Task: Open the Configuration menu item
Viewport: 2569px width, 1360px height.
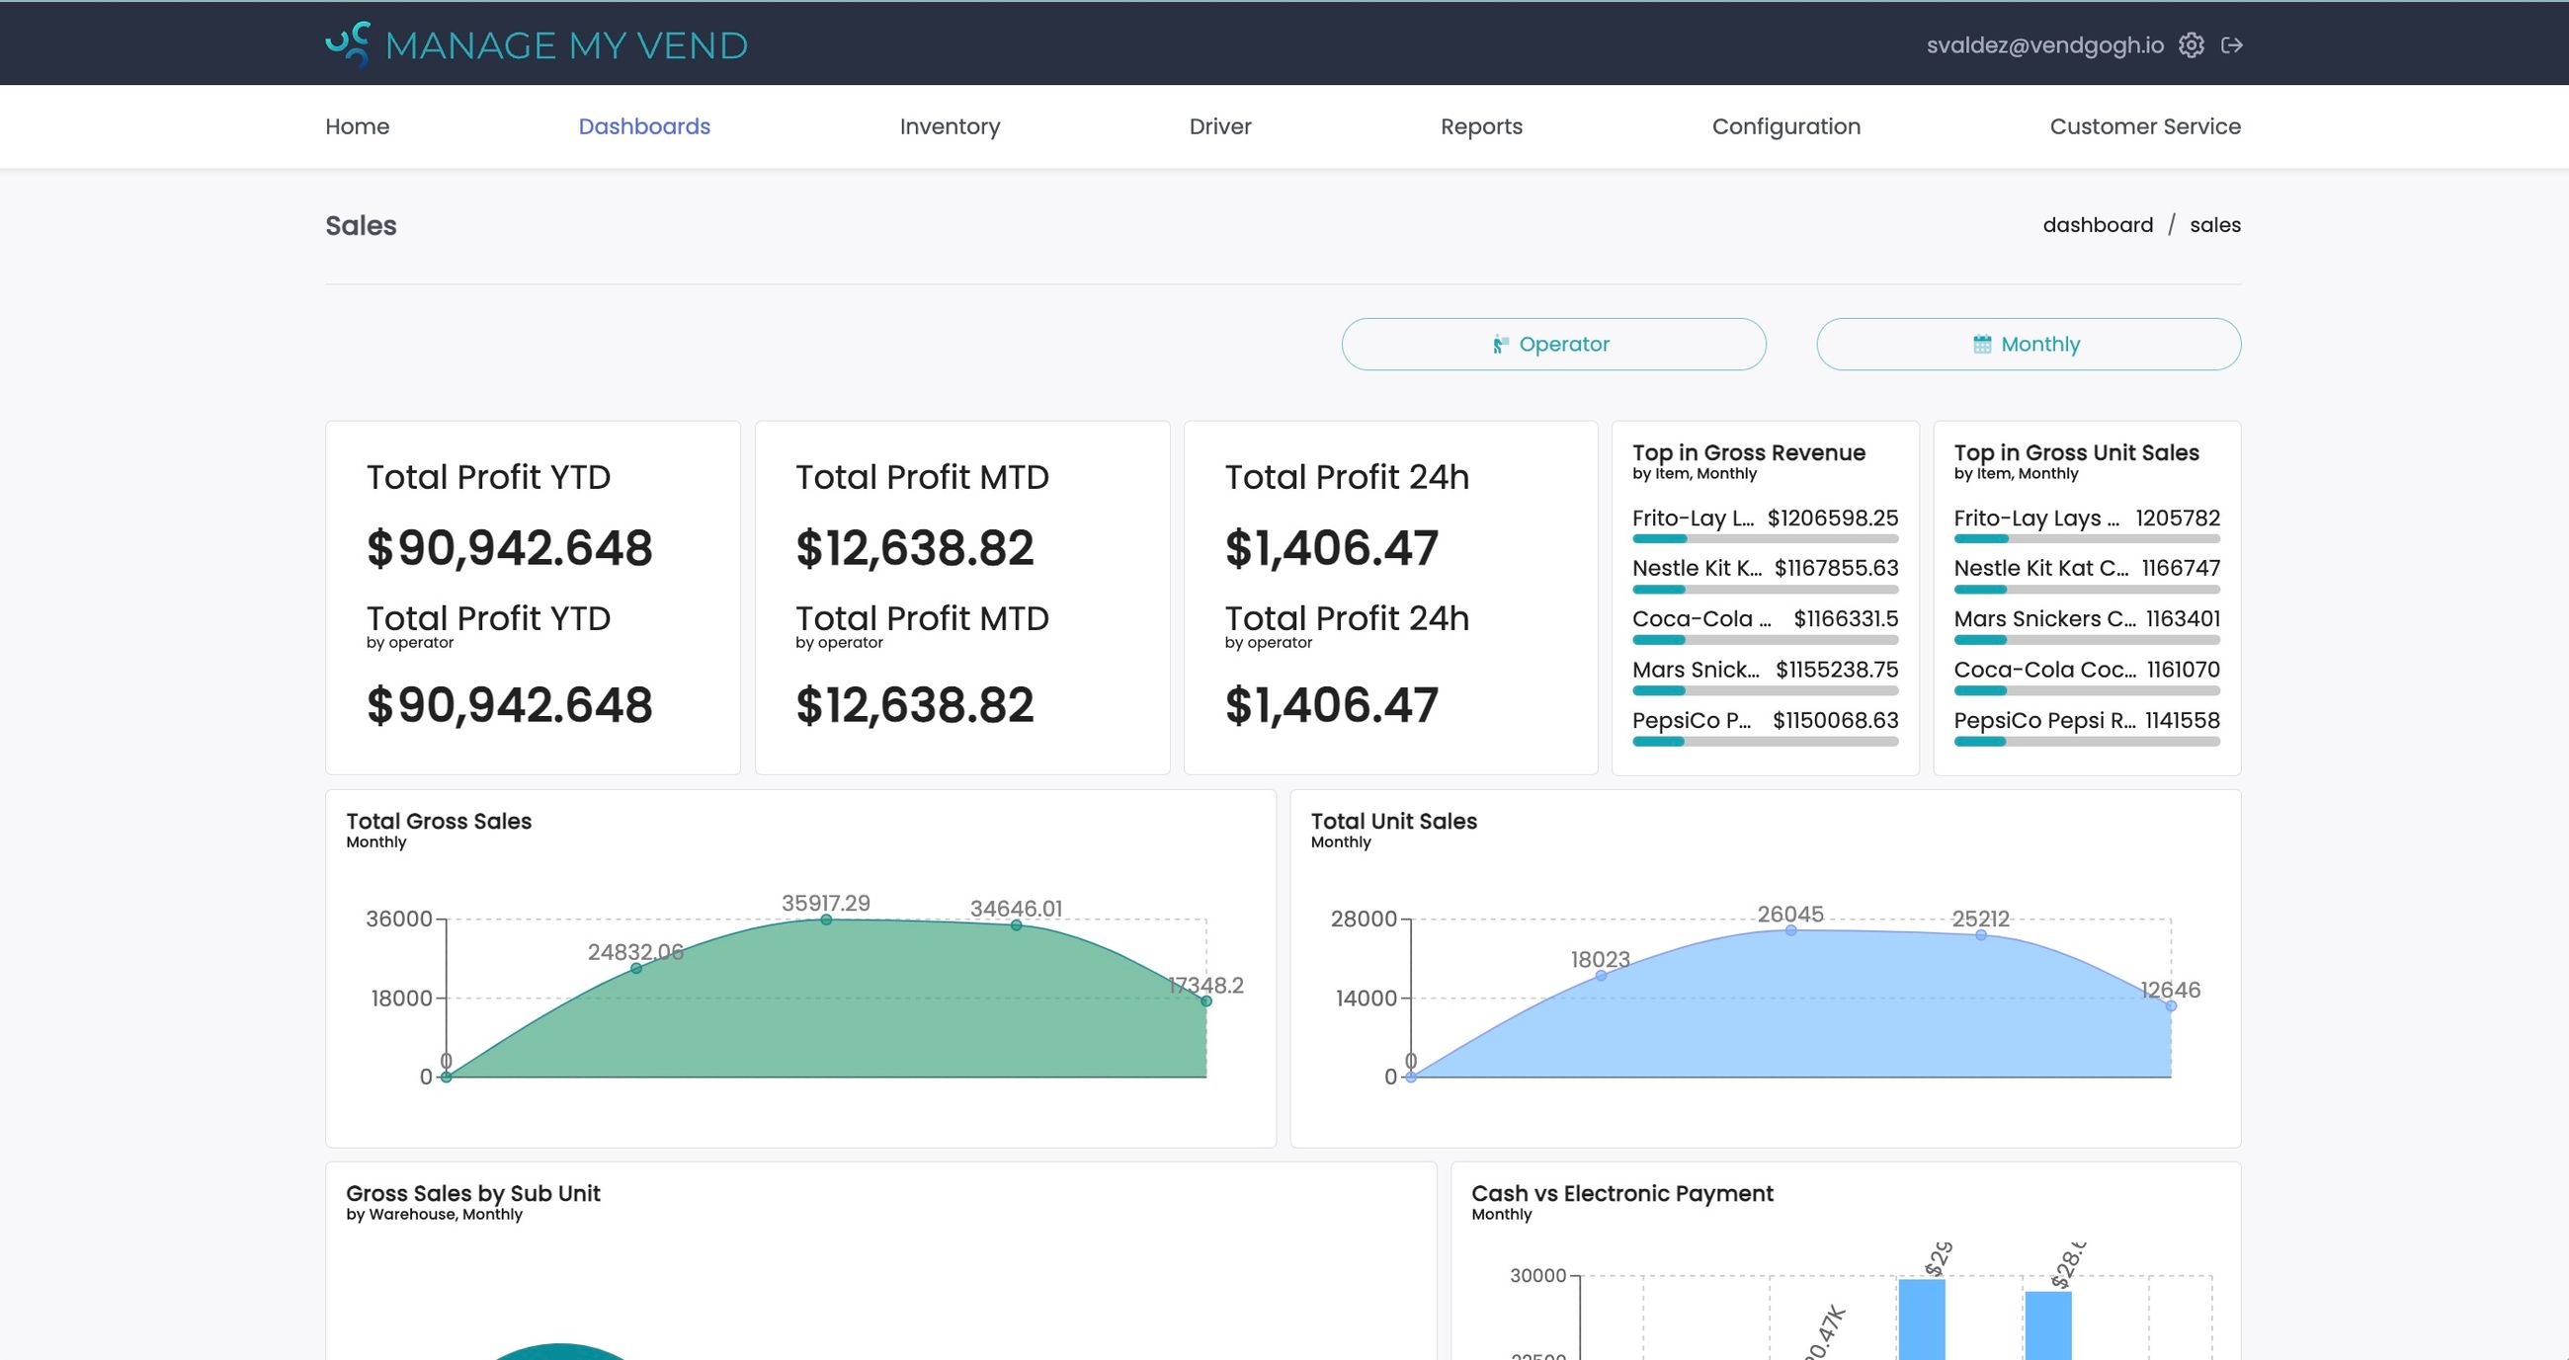Action: click(x=1786, y=125)
